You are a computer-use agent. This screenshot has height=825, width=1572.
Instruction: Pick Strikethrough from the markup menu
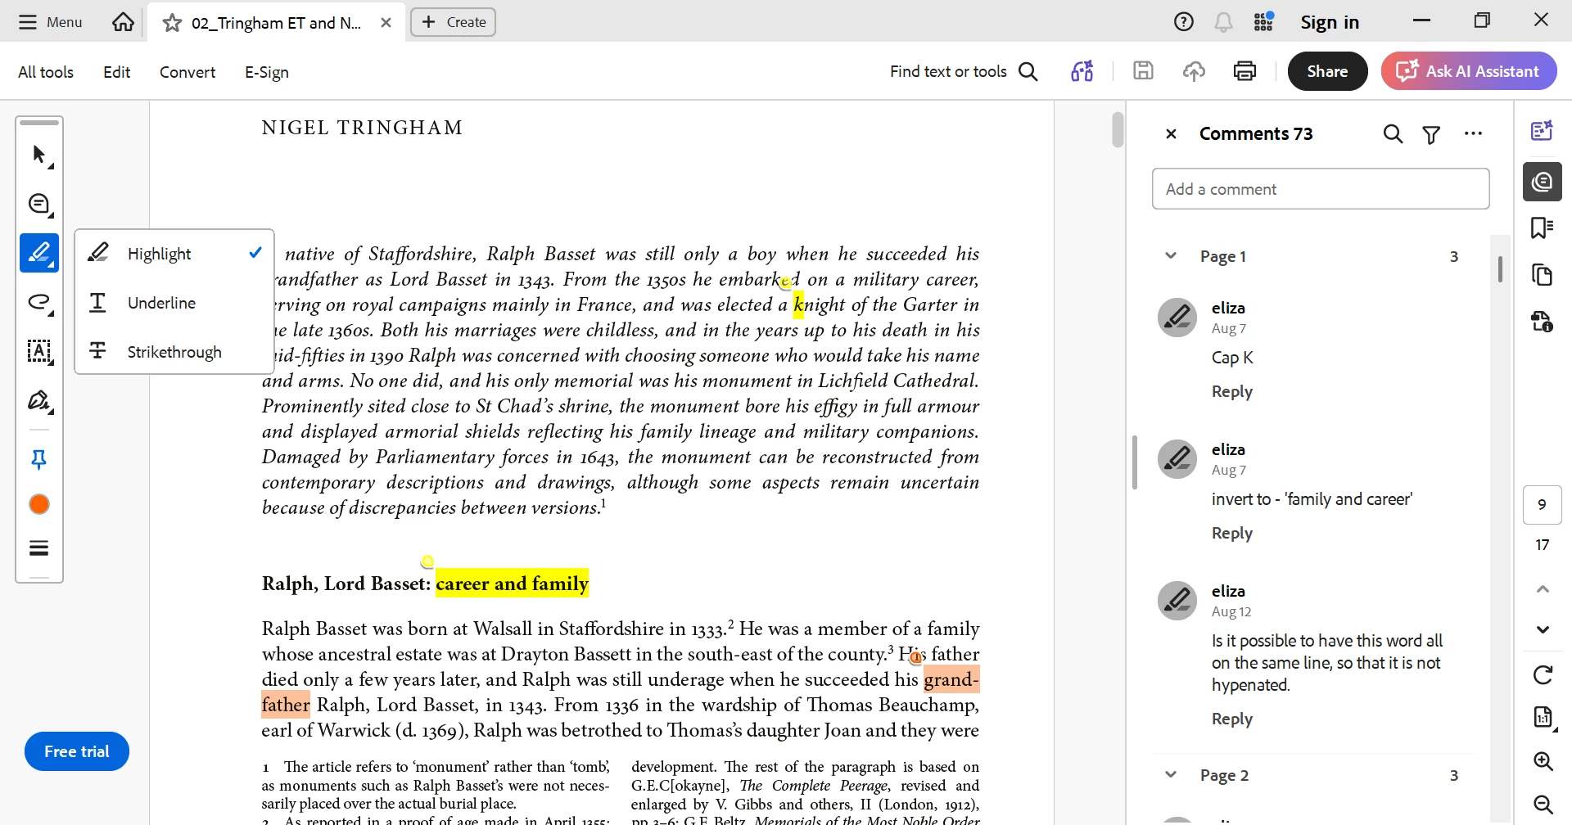pos(174,352)
